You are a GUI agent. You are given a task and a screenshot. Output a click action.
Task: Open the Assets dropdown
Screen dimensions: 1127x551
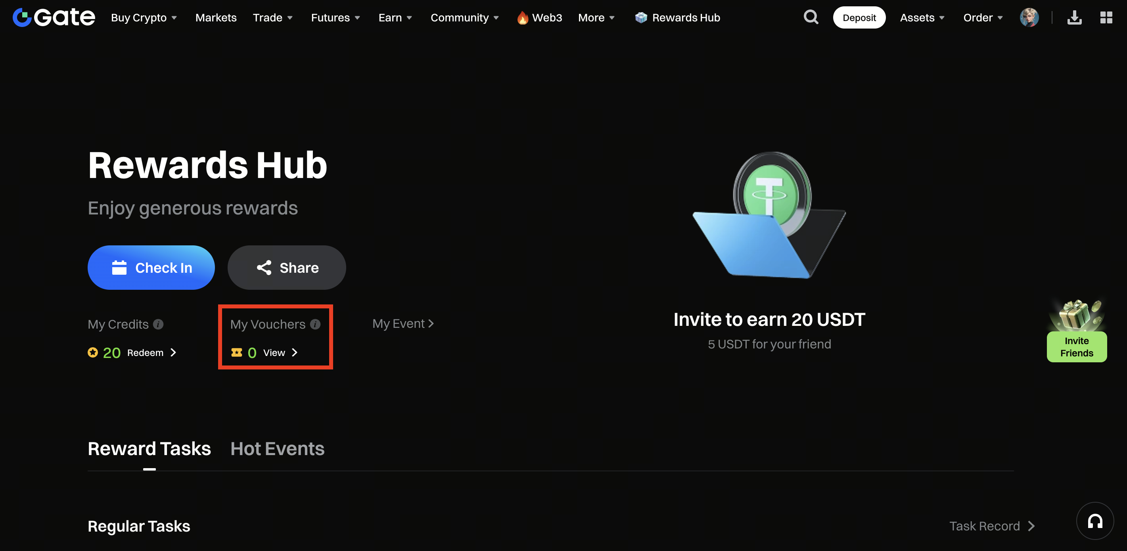922,17
